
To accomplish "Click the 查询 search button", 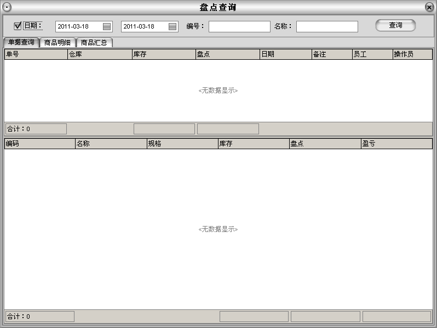I will point(395,25).
